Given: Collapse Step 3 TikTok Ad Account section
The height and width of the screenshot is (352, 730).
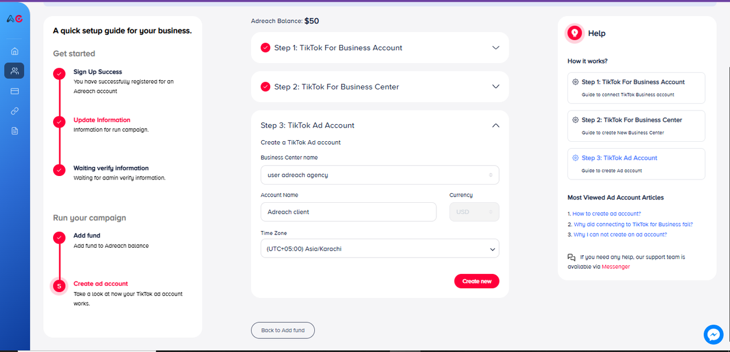Looking at the screenshot, I should (496, 125).
